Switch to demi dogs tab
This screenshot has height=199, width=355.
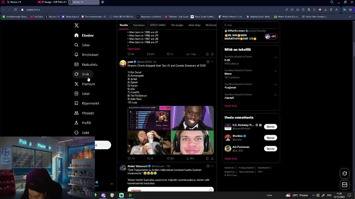[x=194, y=25]
